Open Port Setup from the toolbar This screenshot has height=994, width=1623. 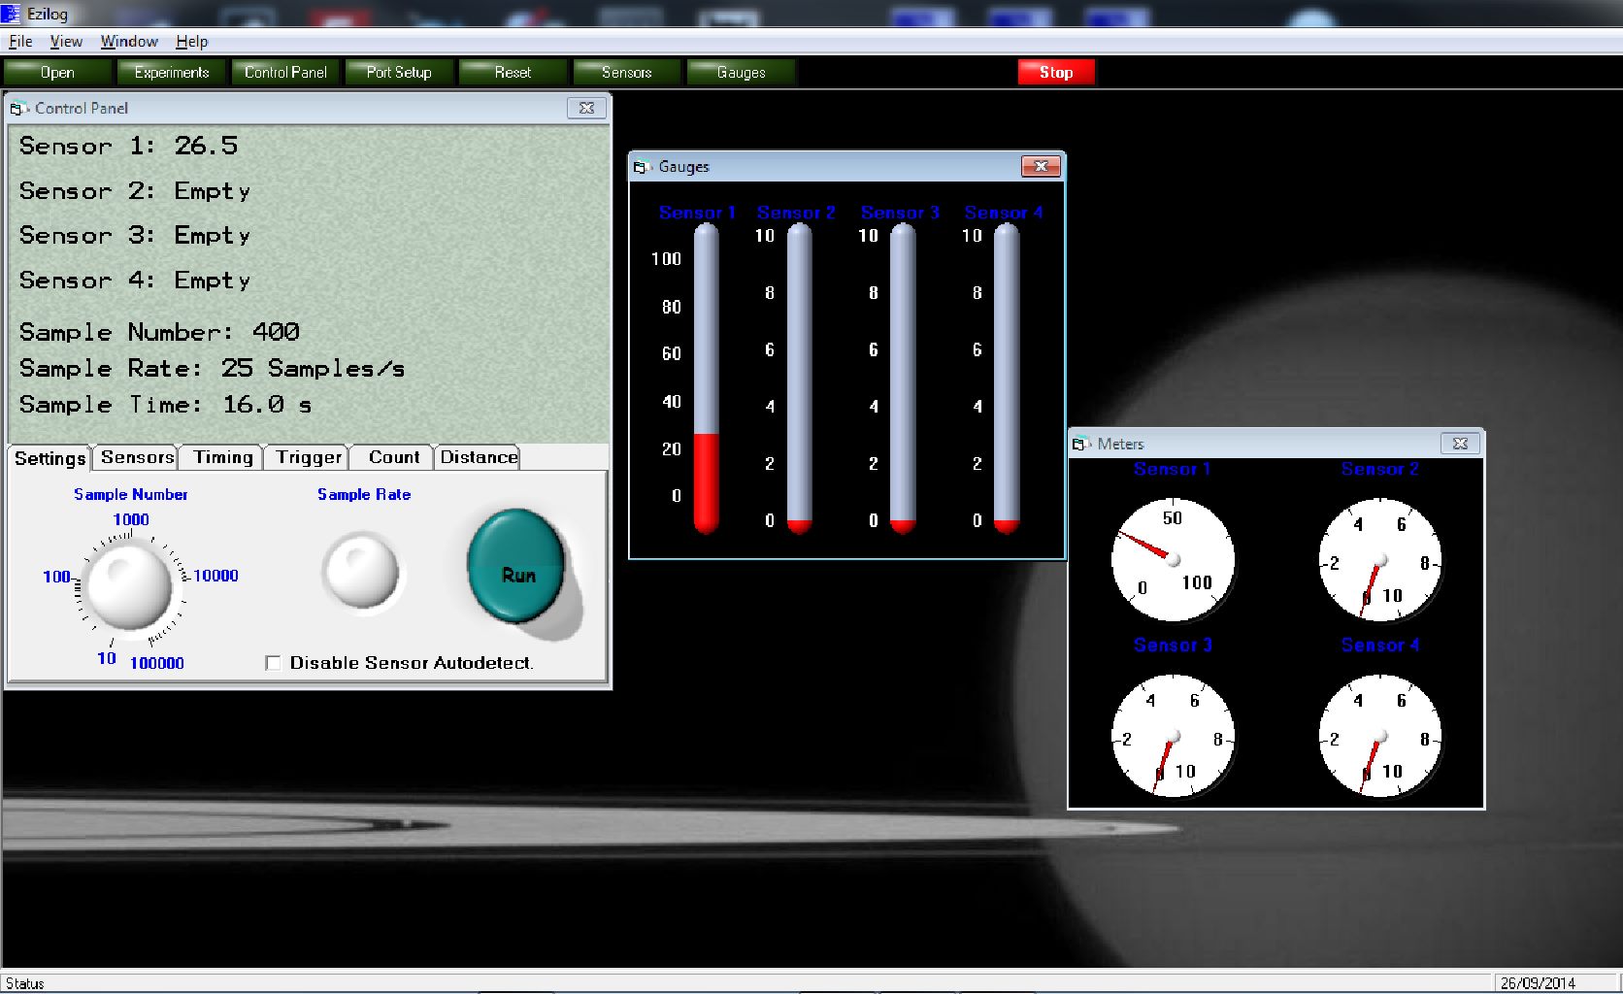399,73
